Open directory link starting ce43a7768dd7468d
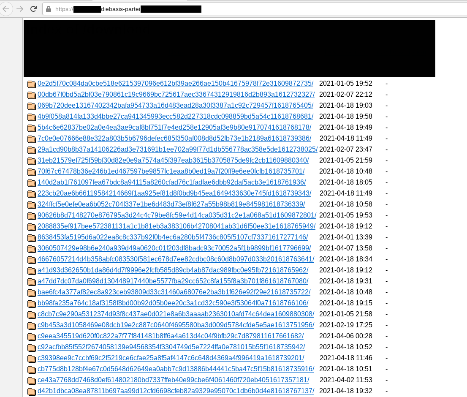The image size is (467, 397). click(174, 380)
